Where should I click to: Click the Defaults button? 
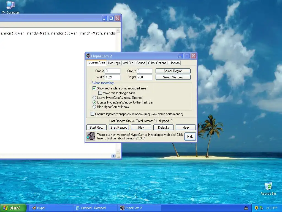[163, 128]
